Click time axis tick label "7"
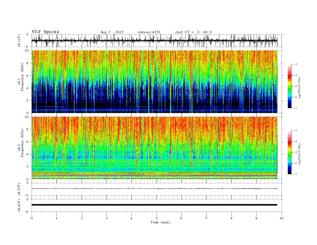This screenshot has width=317, height=245. (207, 218)
